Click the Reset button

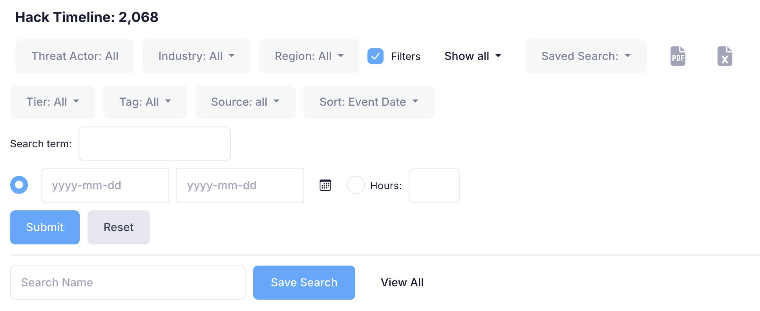119,227
